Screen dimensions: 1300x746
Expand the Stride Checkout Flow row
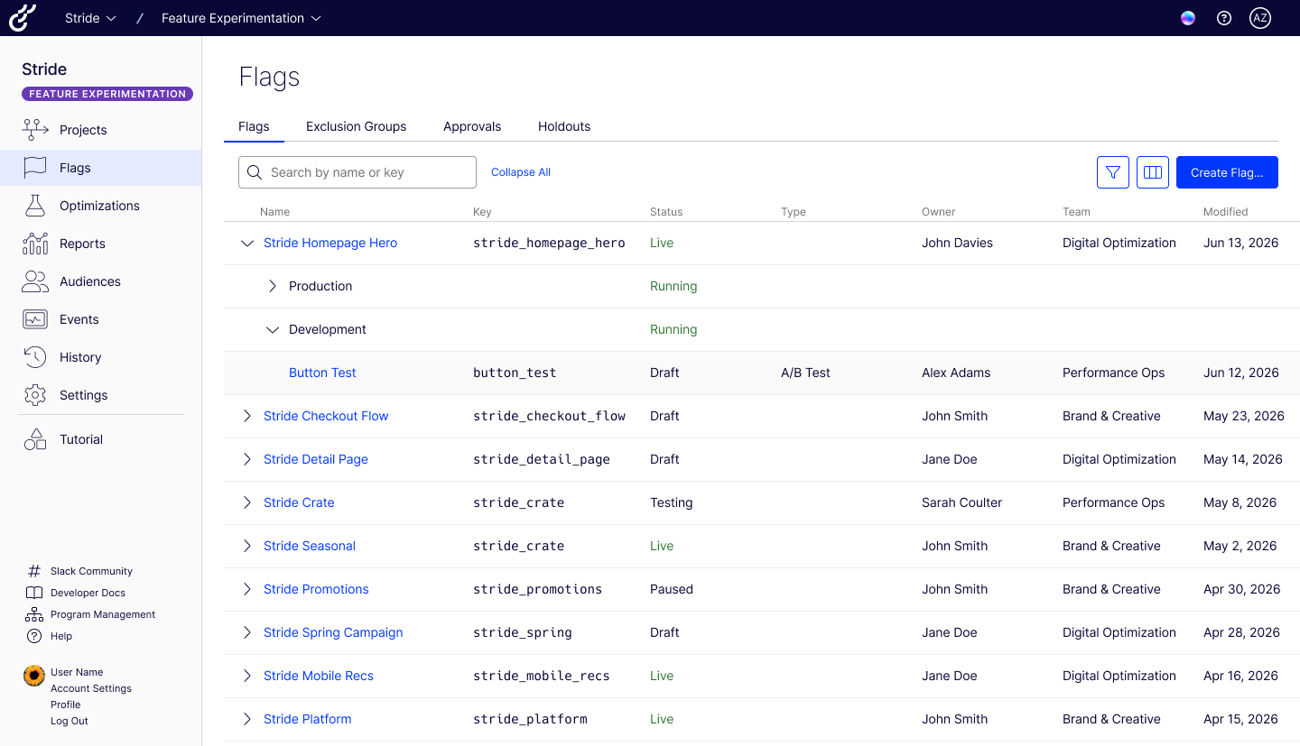coord(247,416)
